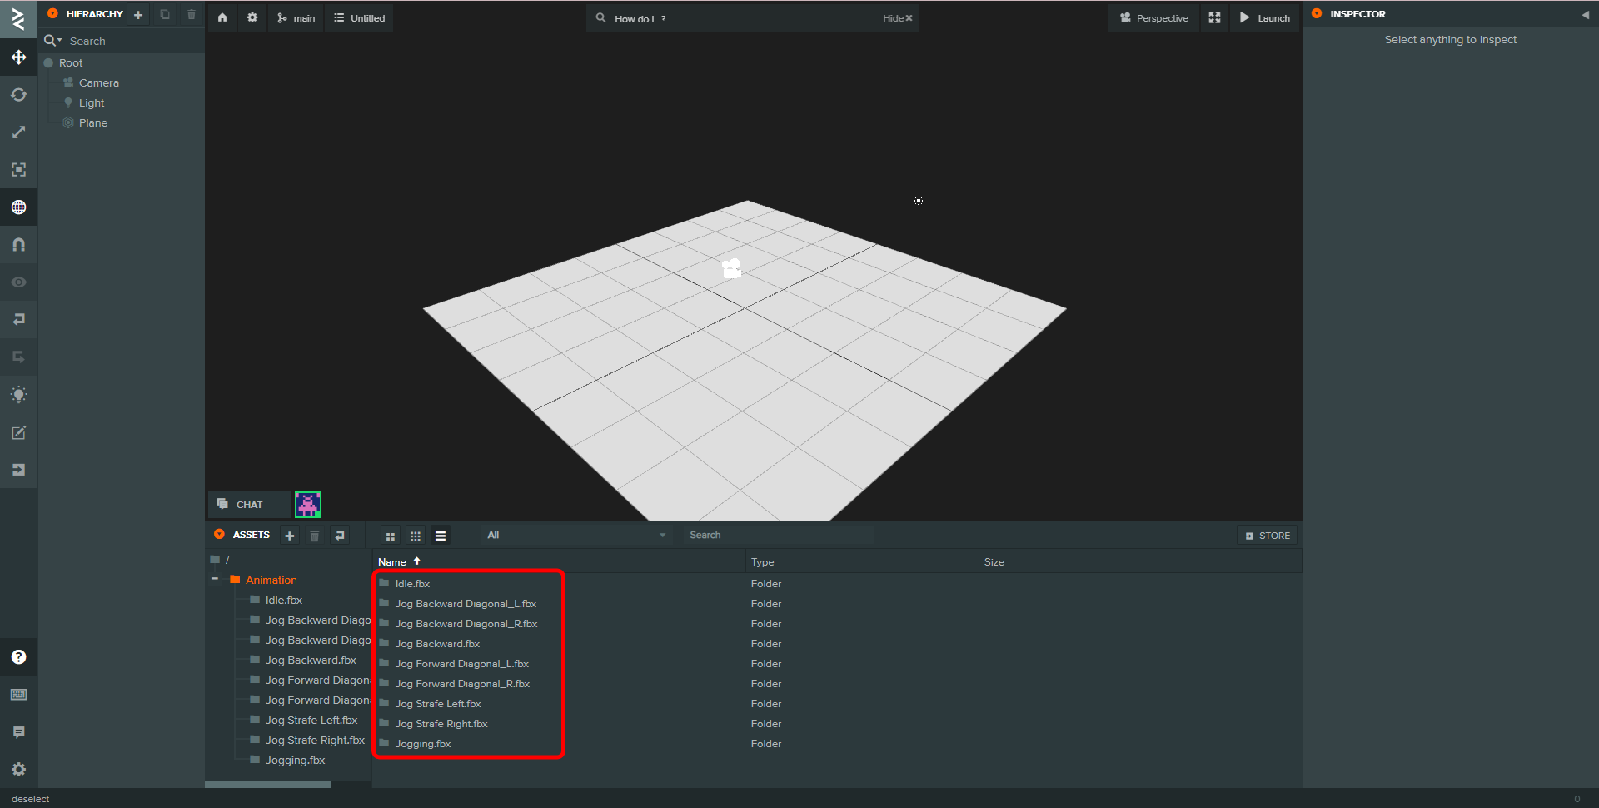Viewport: 1599px width, 808px height.
Task: Open the keyboard Controls icon
Action: pyautogui.click(x=18, y=695)
